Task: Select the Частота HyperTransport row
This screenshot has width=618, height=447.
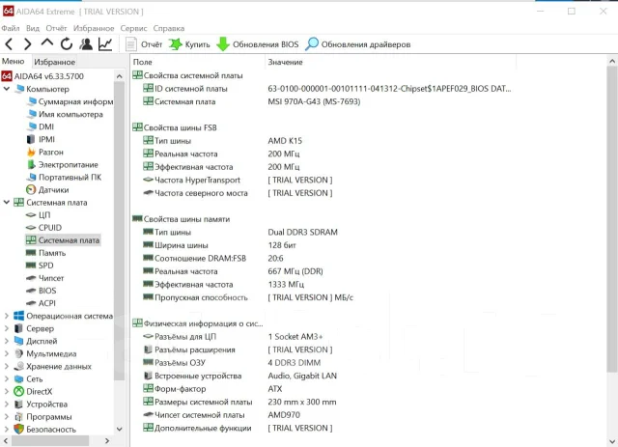Action: click(x=238, y=181)
